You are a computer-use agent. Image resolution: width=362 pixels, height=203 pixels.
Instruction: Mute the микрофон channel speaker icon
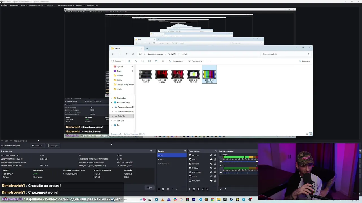pyautogui.click(x=221, y=162)
